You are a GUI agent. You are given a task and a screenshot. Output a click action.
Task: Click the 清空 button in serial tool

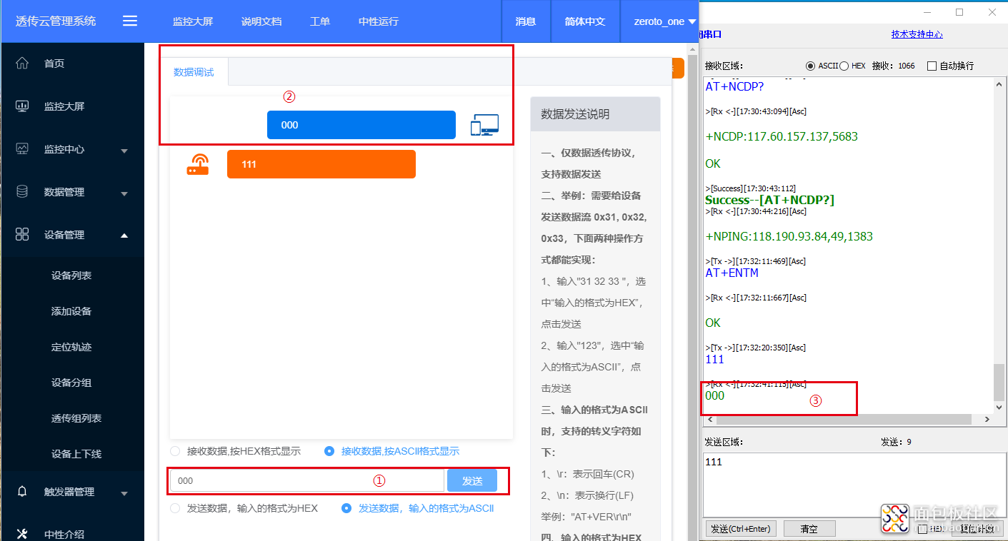[809, 529]
